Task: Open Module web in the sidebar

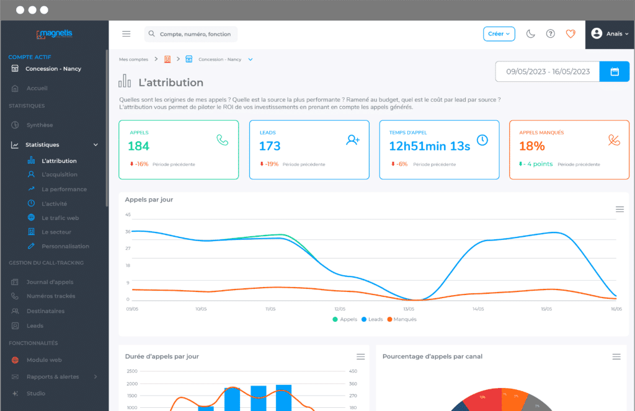Action: (x=44, y=360)
